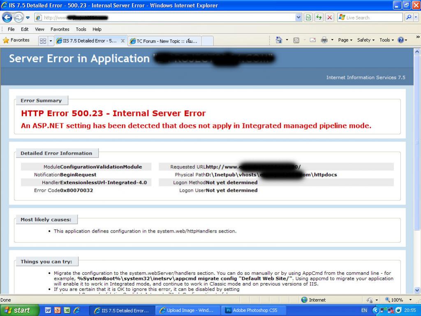Click HTTP Error 500.23 heading
Screen dimensions: 421x316
click(x=113, y=114)
